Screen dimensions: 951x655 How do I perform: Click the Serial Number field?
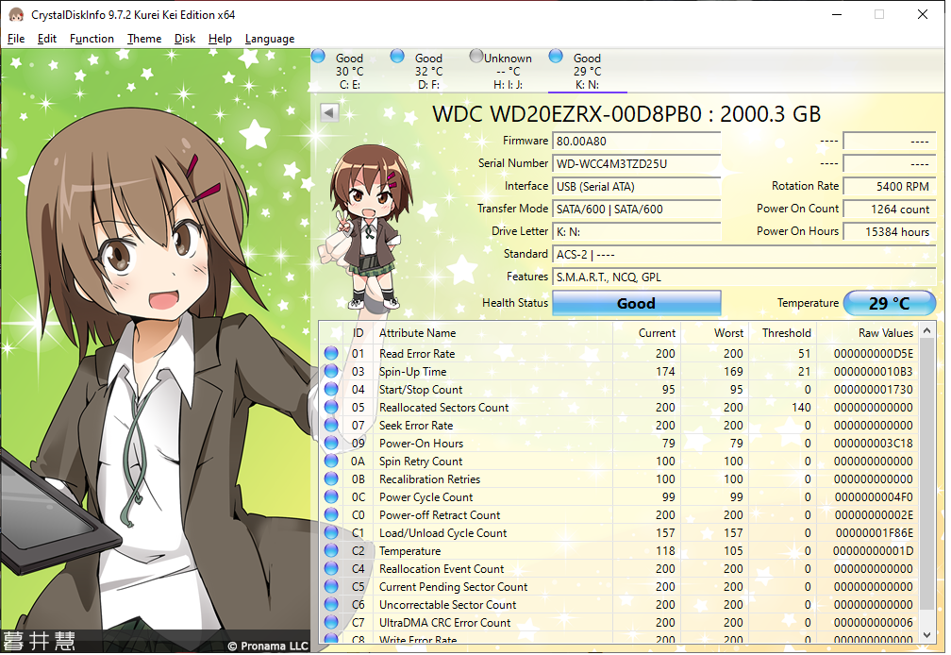[x=636, y=164]
